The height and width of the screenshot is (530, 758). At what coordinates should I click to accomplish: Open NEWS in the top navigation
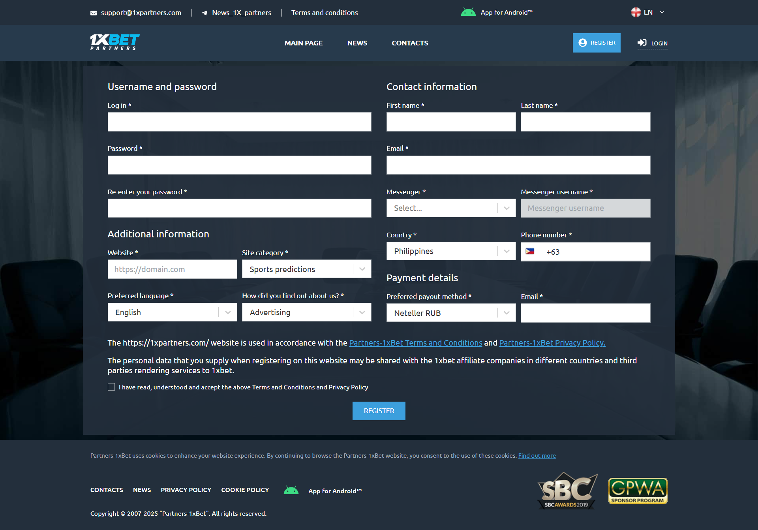[357, 43]
